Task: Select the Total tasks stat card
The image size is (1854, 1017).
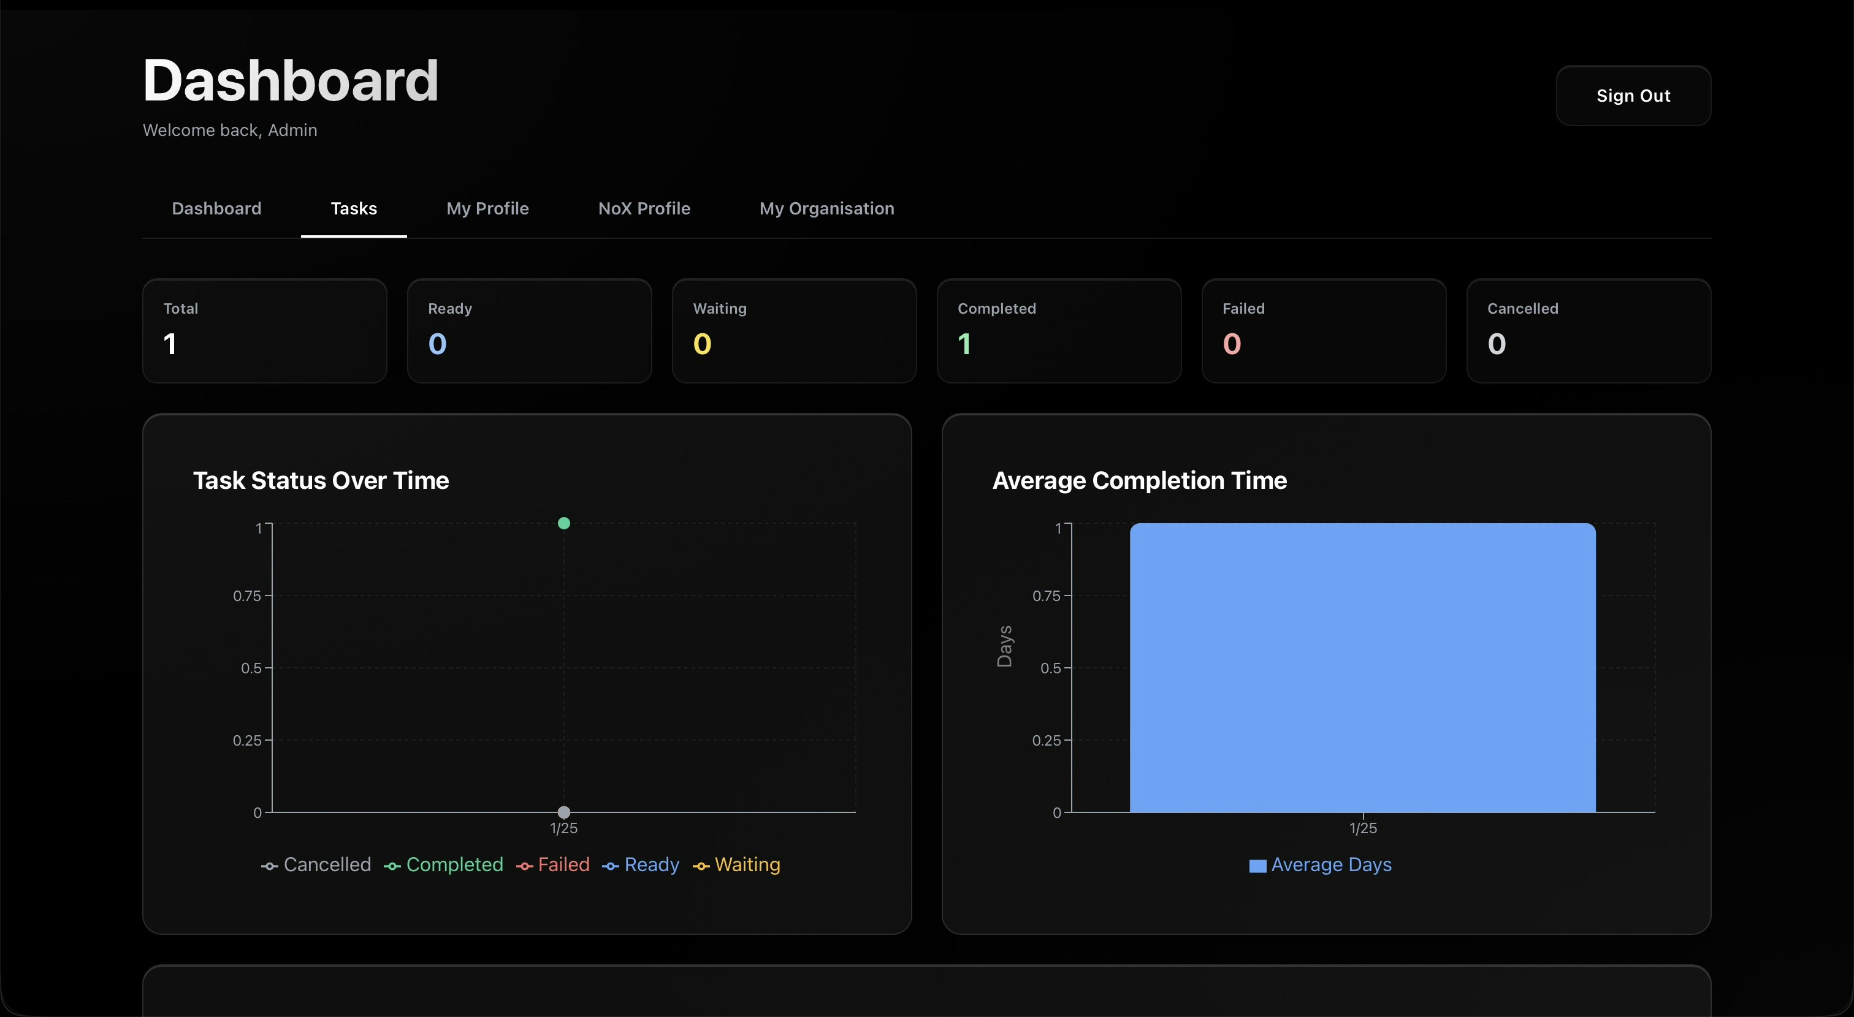Action: (x=264, y=331)
